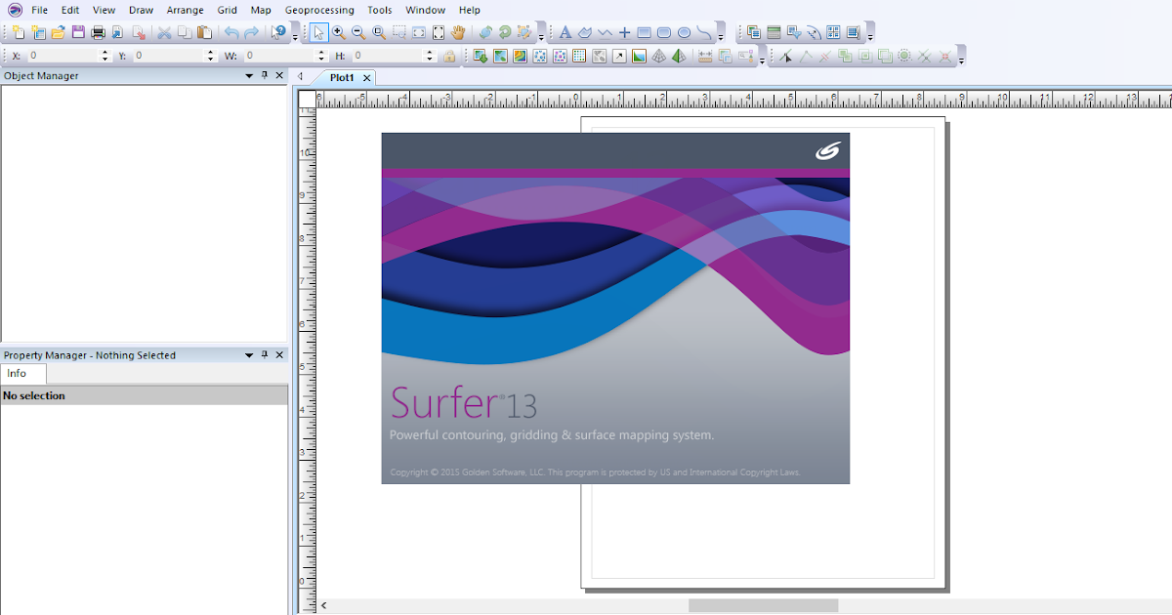Expand overflow options of the view toolbar
1172x615 pixels.
[541, 38]
